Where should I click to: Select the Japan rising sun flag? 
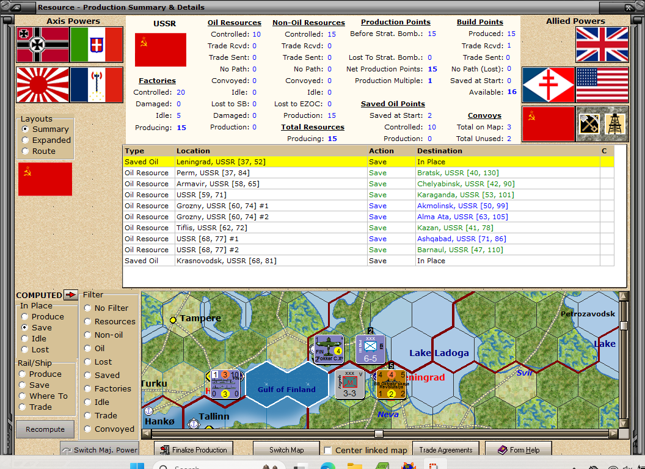(43, 85)
